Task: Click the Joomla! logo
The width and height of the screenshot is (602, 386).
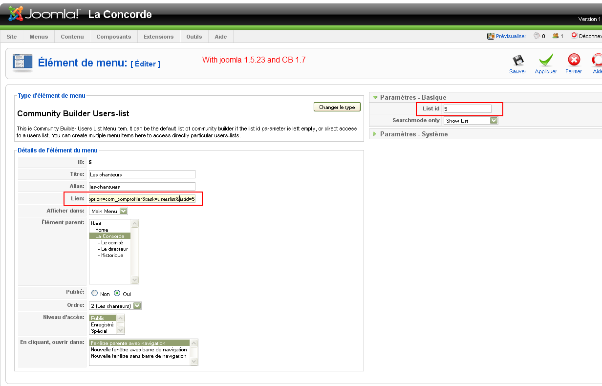Action: tap(43, 14)
